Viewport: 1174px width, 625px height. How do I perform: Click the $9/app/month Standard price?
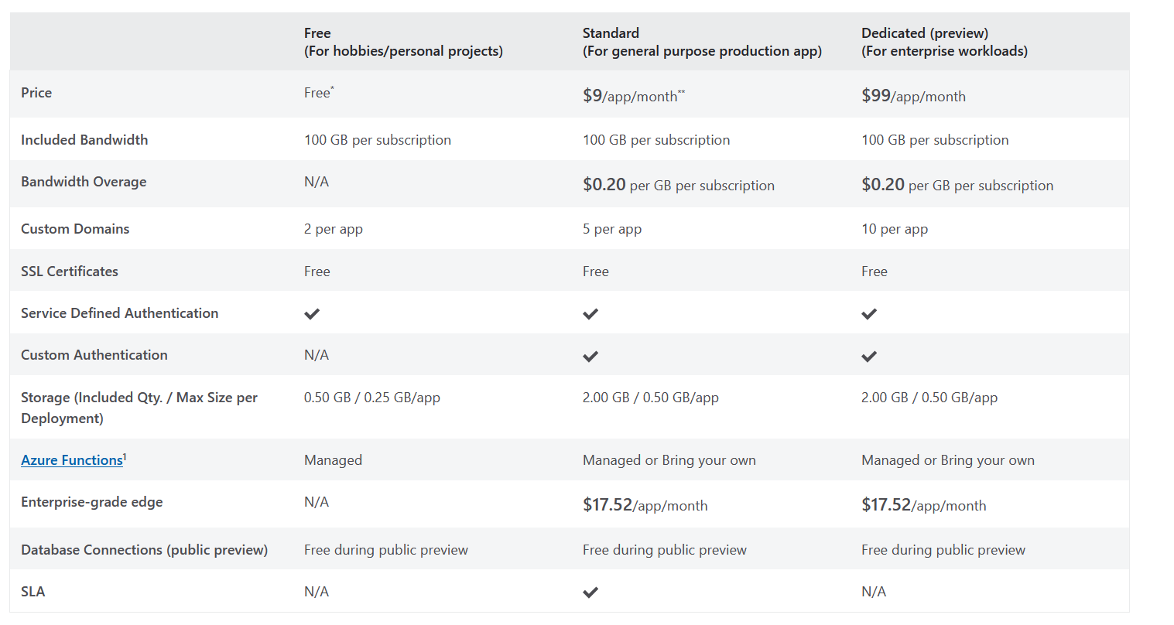point(632,96)
